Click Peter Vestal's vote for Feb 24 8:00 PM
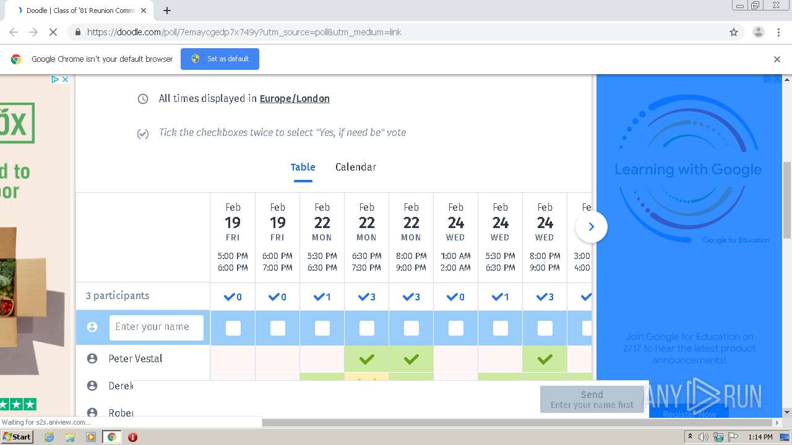Image resolution: width=792 pixels, height=445 pixels. [545, 358]
